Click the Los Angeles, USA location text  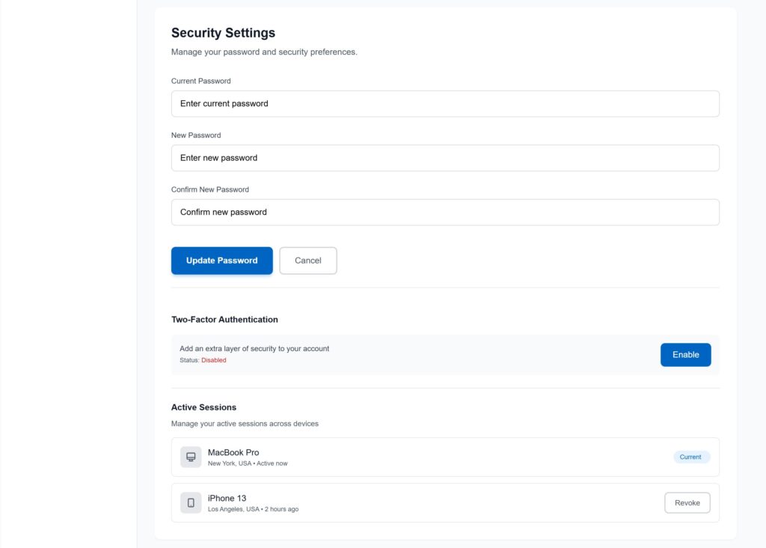[233, 509]
